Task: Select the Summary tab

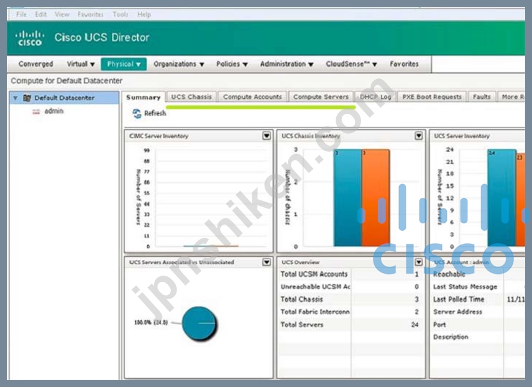Action: point(143,98)
